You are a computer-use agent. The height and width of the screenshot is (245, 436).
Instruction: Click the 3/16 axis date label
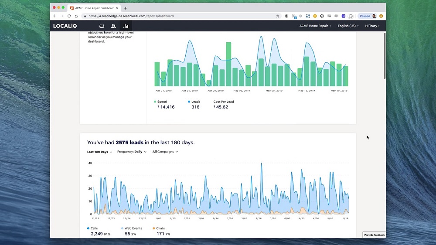(x=259, y=218)
